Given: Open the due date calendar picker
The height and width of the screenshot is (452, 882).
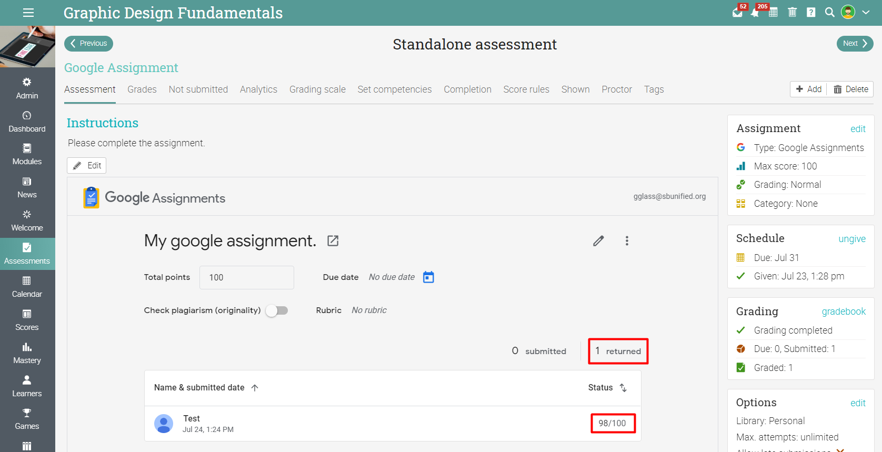Looking at the screenshot, I should (x=429, y=277).
